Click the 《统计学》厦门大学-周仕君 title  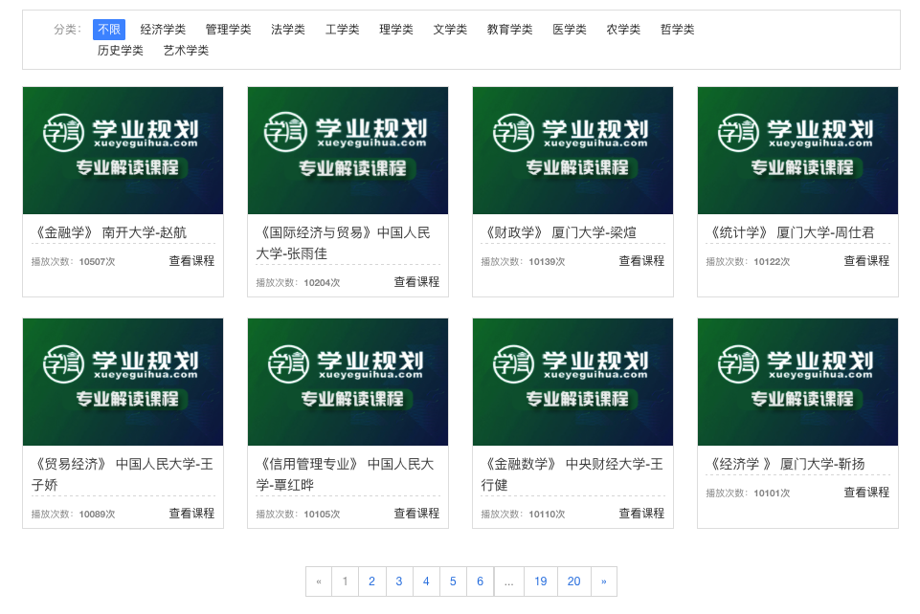click(x=791, y=232)
